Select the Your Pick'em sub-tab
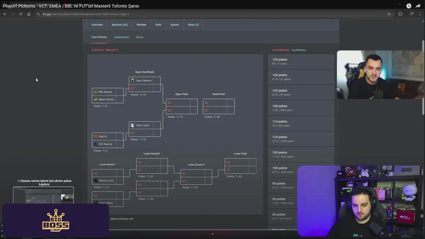This screenshot has height=239, width=425. pos(99,37)
